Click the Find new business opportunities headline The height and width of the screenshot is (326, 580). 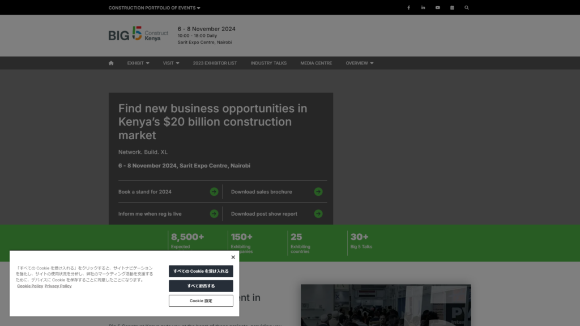(x=213, y=122)
